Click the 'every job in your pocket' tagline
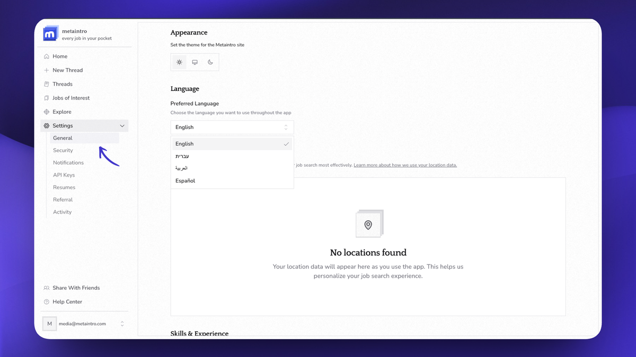 tap(87, 39)
